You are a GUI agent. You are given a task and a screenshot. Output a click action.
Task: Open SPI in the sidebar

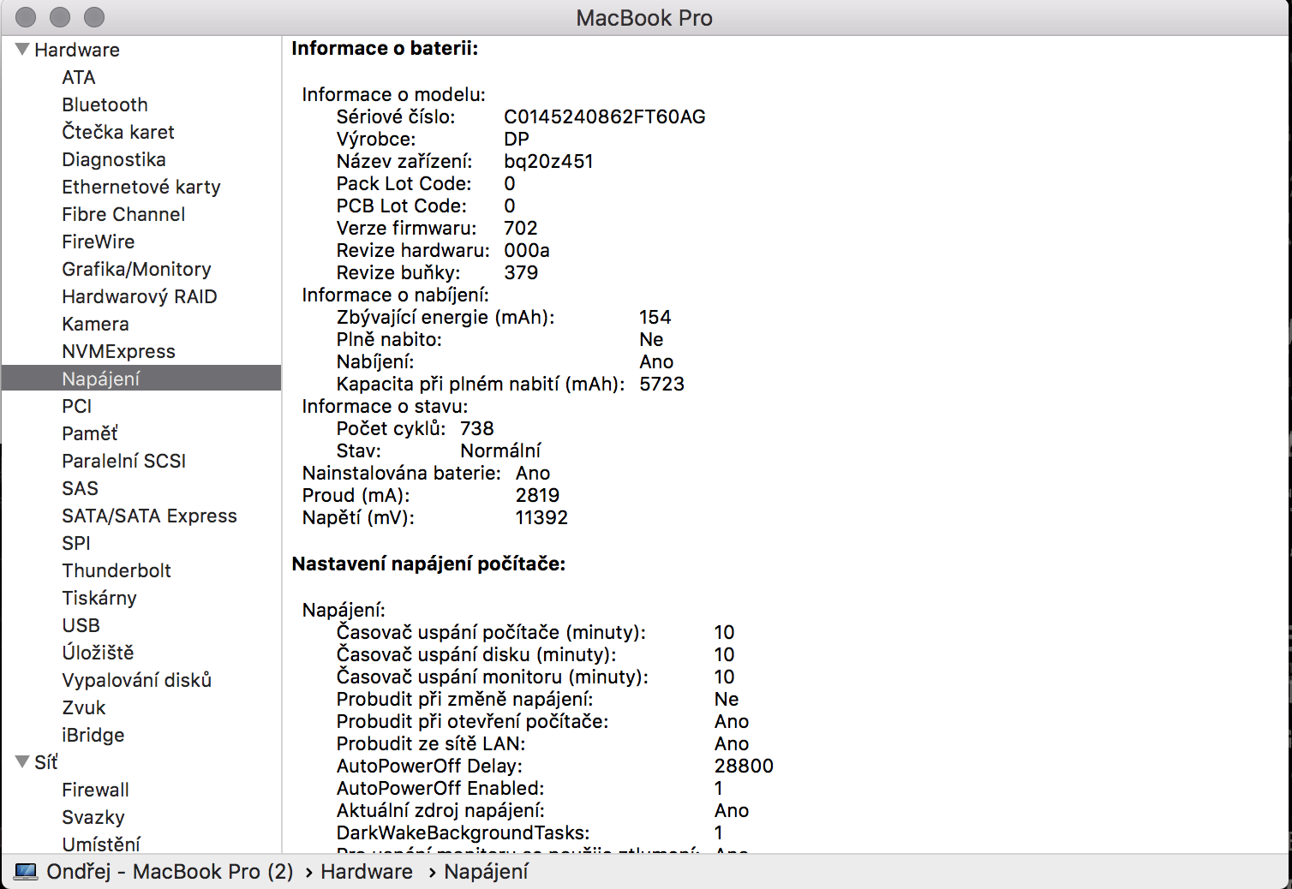click(76, 543)
